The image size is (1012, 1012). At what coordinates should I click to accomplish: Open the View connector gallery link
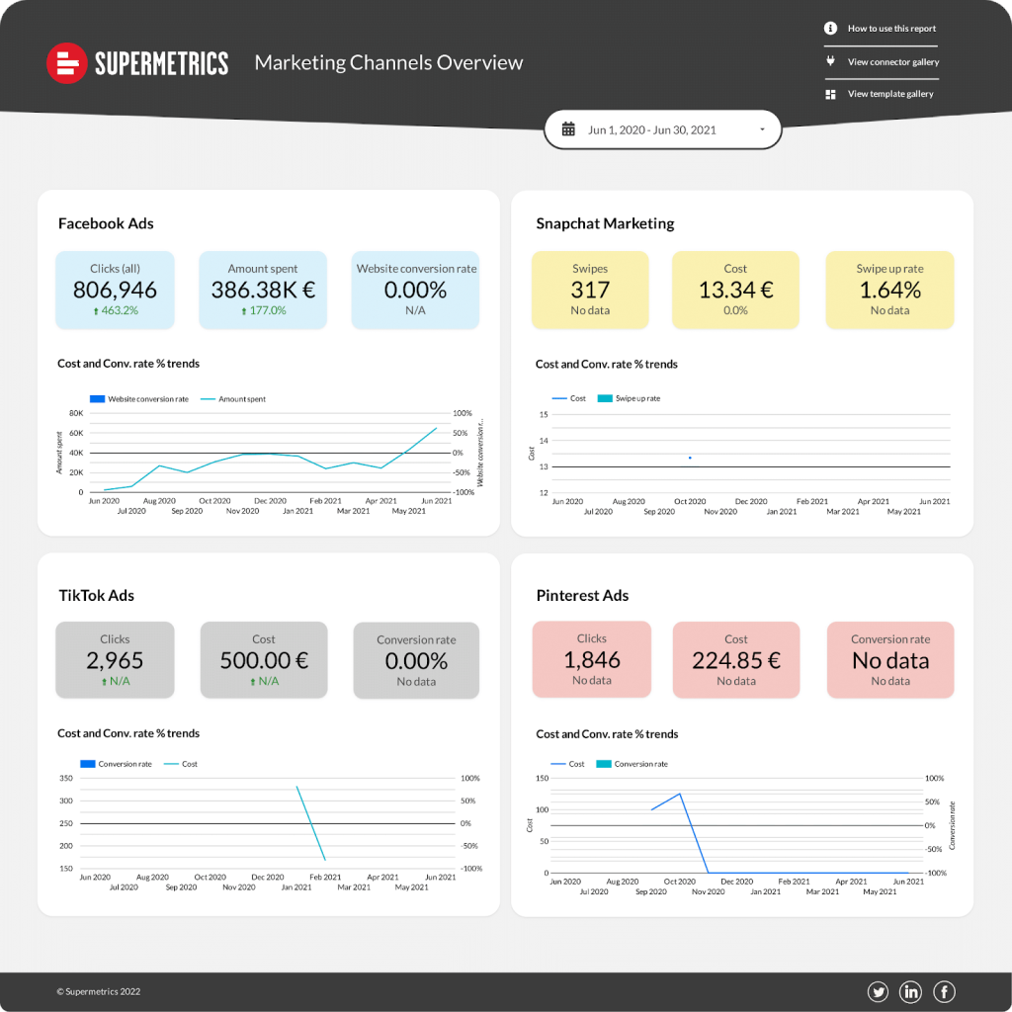(x=892, y=62)
